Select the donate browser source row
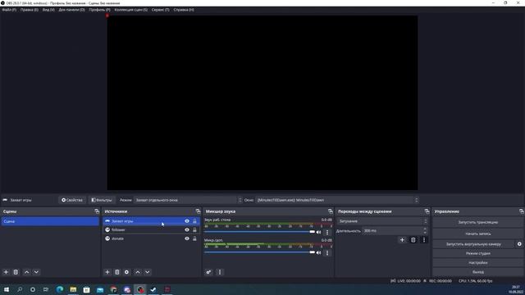525x295 pixels. pyautogui.click(x=151, y=238)
